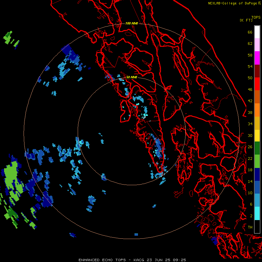The width and height of the screenshot is (262, 262).
Task: Click the legend value '66'
Action: point(250,32)
